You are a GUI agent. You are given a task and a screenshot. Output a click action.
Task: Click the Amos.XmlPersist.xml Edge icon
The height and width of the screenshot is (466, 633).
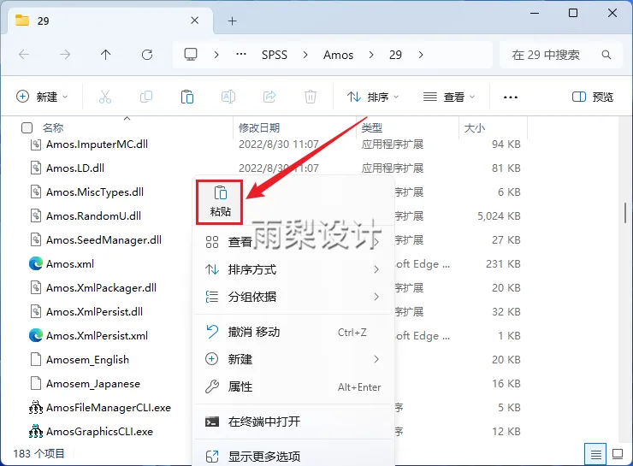tap(36, 335)
